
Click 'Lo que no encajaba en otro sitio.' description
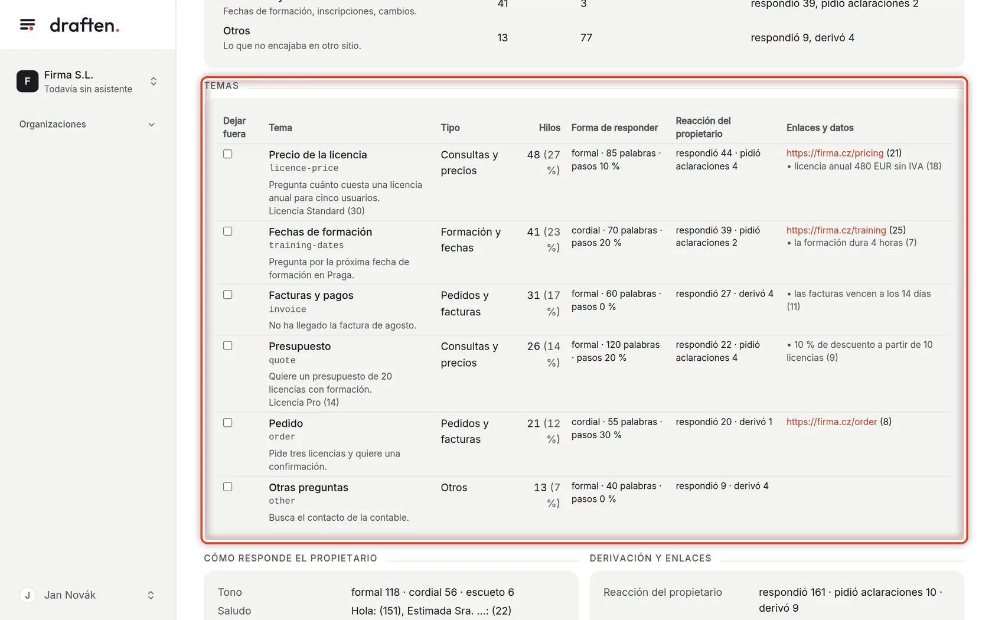[292, 45]
